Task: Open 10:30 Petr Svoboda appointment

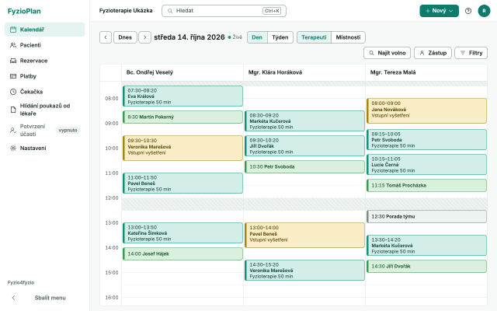Action: pyautogui.click(x=304, y=166)
